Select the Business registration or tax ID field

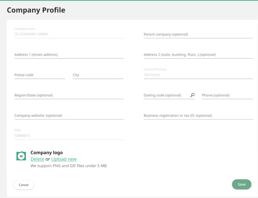pos(198,116)
